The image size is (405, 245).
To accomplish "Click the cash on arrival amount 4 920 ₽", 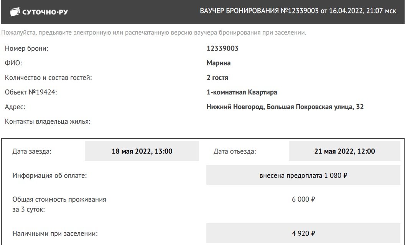I will tap(303, 233).
